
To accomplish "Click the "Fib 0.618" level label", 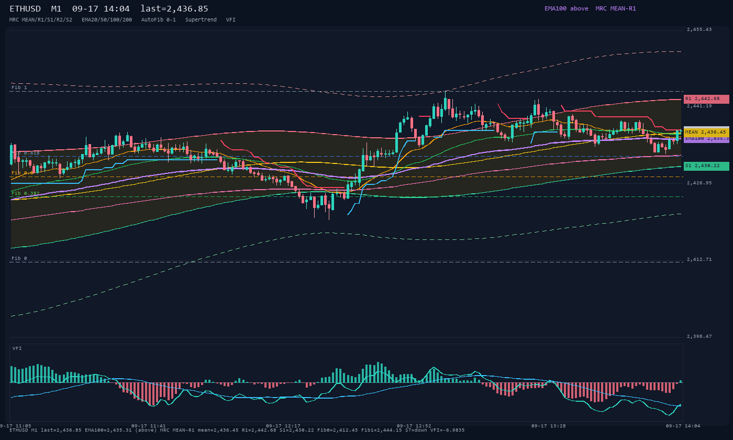I will pos(26,153).
